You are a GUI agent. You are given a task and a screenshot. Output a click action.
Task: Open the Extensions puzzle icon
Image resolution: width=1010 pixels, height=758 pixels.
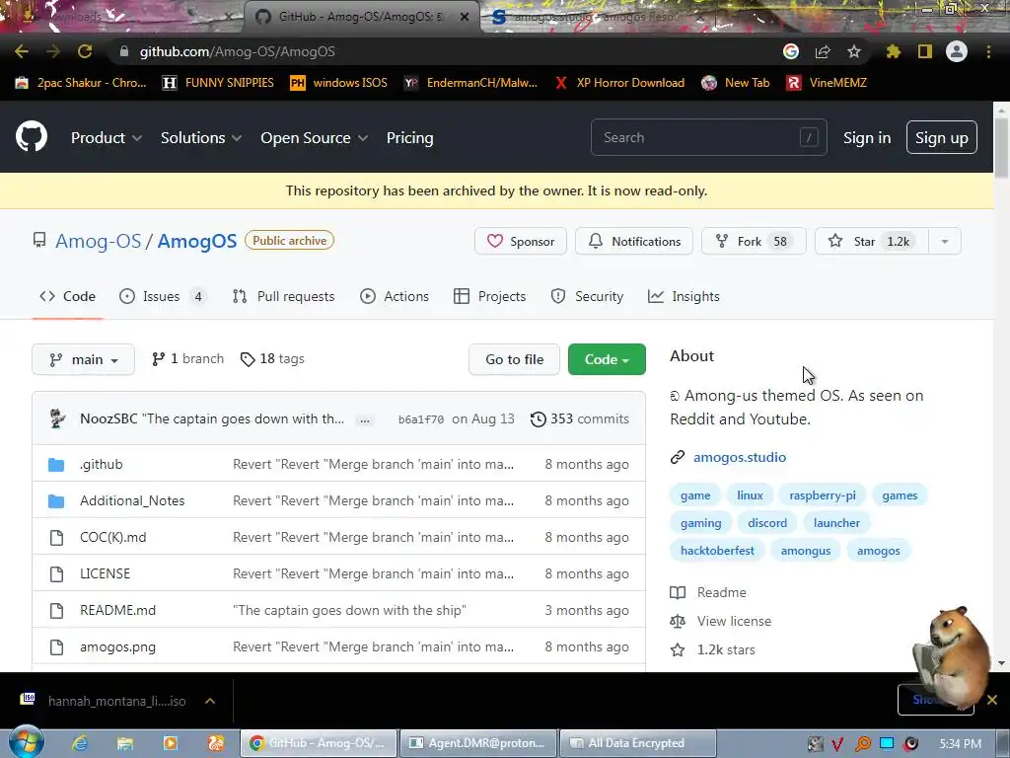tap(893, 51)
